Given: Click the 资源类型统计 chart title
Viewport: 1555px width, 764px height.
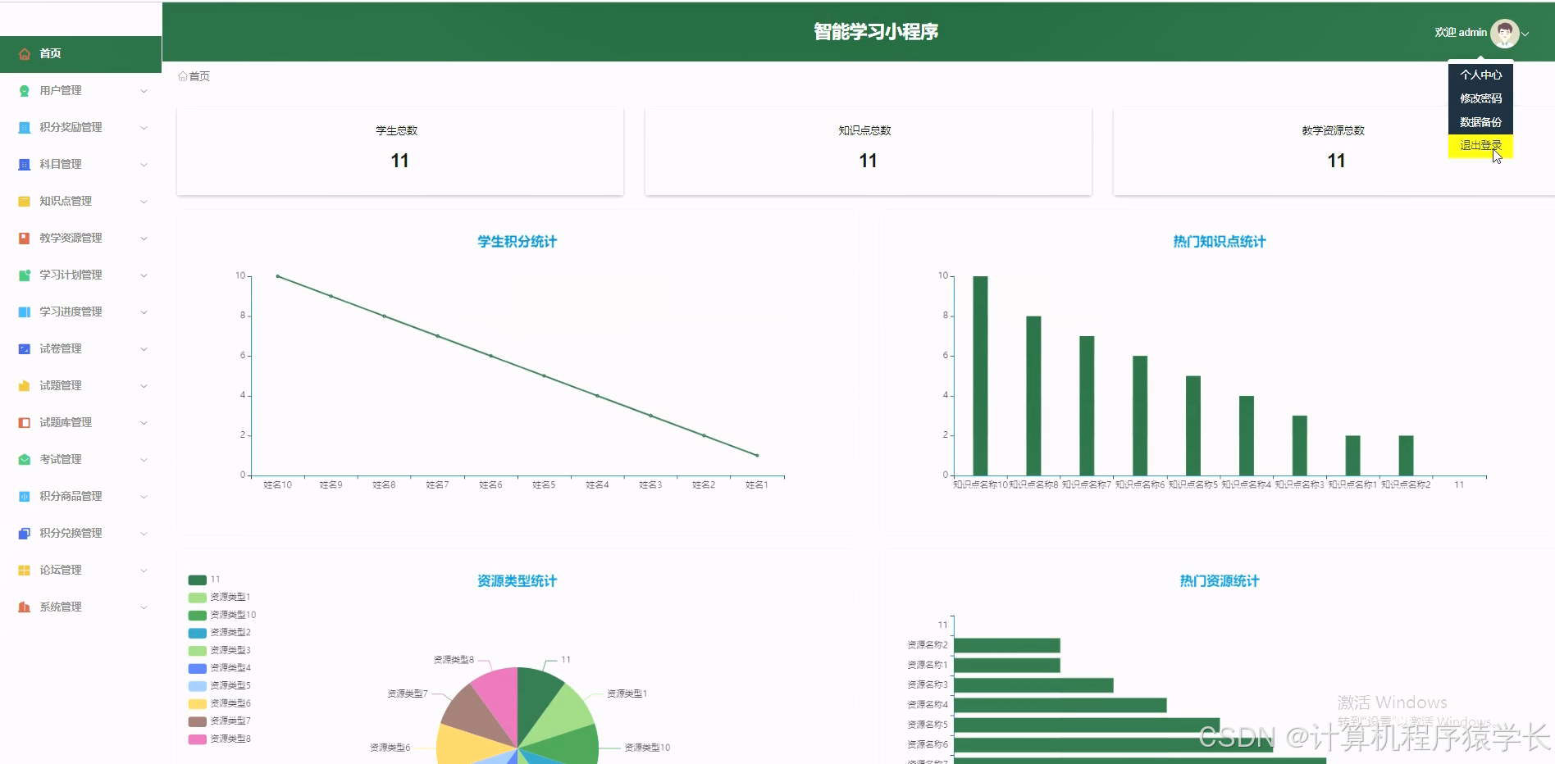Looking at the screenshot, I should 517,581.
